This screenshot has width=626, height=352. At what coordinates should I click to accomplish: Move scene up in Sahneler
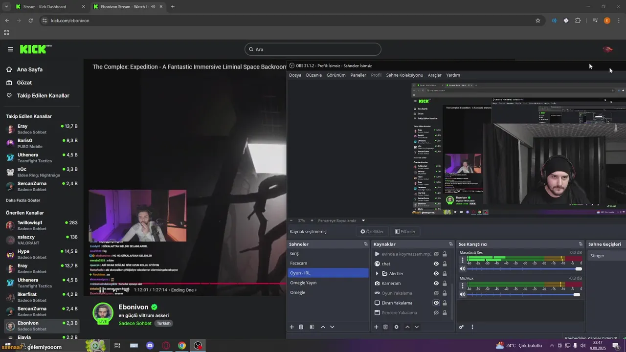click(323, 327)
